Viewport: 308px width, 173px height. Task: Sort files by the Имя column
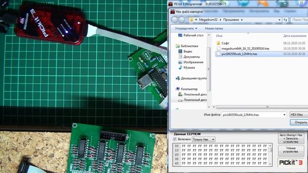click(x=219, y=36)
